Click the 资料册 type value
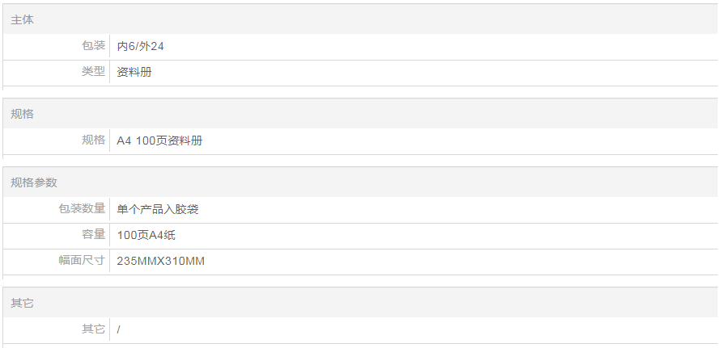The image size is (721, 348). [134, 73]
